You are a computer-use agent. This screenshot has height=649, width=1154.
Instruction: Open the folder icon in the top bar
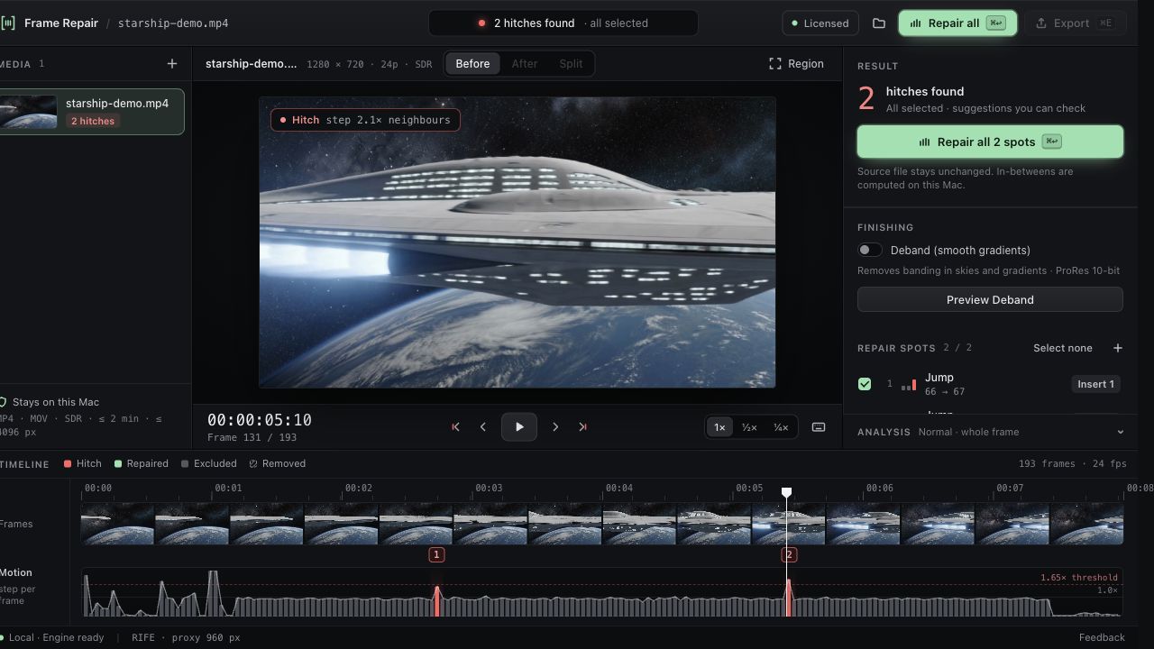[x=879, y=23]
